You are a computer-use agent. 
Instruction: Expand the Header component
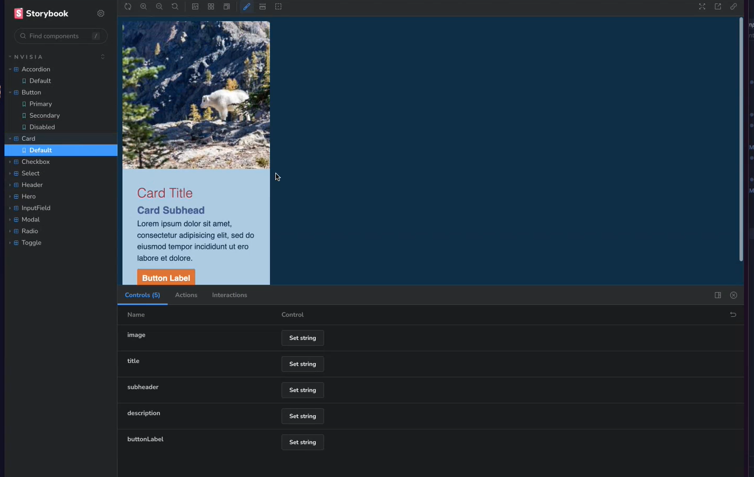(x=32, y=185)
